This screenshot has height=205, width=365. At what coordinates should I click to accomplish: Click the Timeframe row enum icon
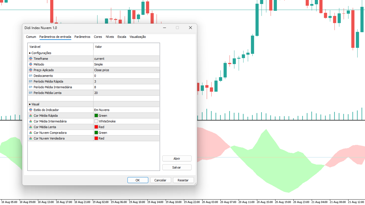click(31, 59)
